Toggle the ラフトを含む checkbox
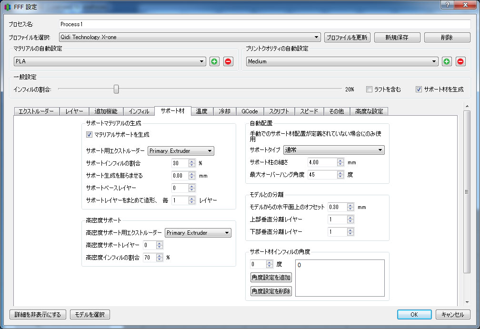This screenshot has height=329, width=480. (369, 89)
